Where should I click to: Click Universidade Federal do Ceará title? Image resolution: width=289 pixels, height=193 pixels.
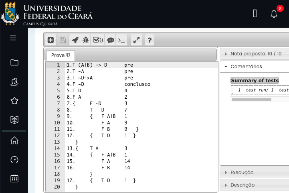click(x=58, y=12)
